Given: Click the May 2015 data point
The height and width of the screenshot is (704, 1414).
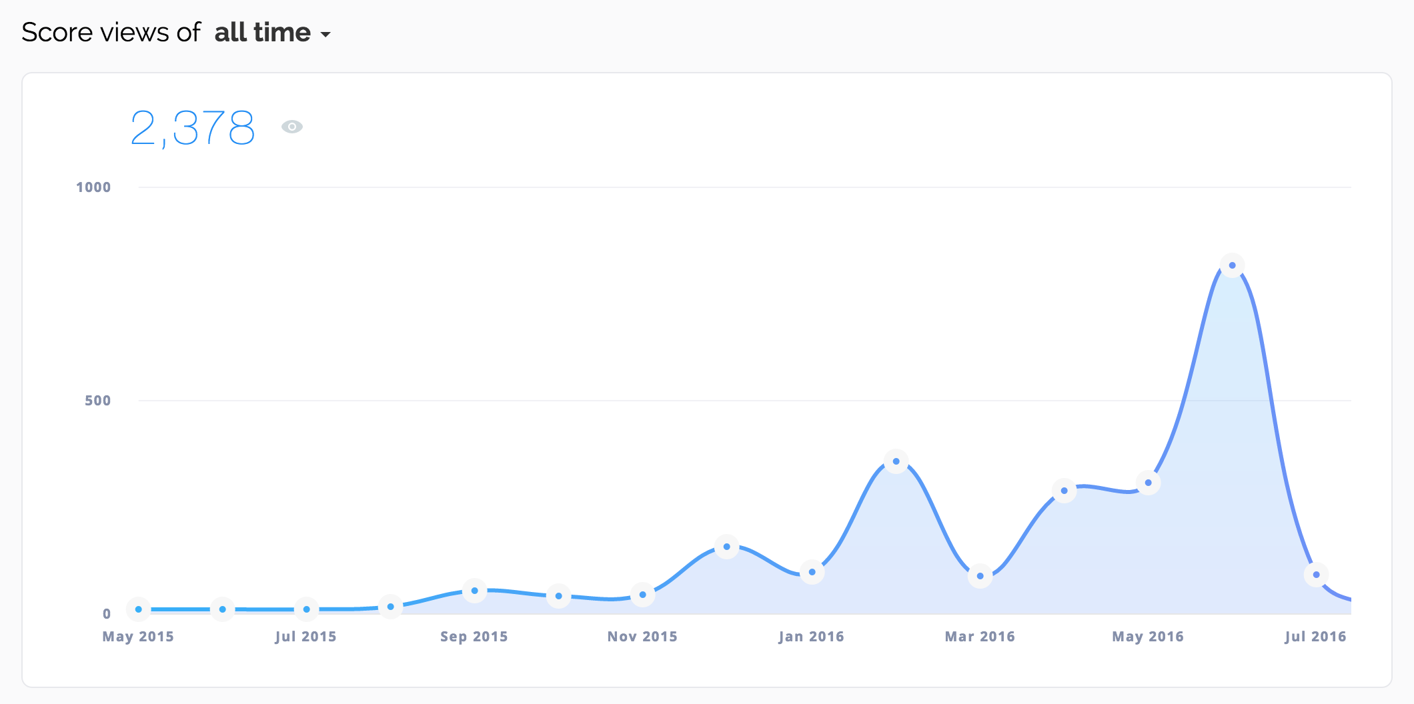Looking at the screenshot, I should click(139, 609).
